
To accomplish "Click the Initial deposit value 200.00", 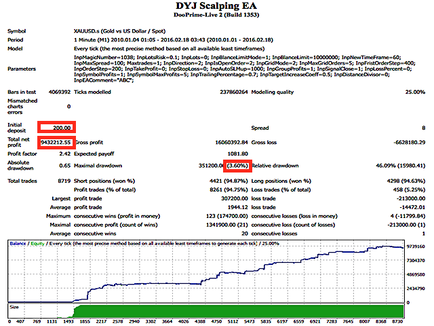I will [x=62, y=128].
